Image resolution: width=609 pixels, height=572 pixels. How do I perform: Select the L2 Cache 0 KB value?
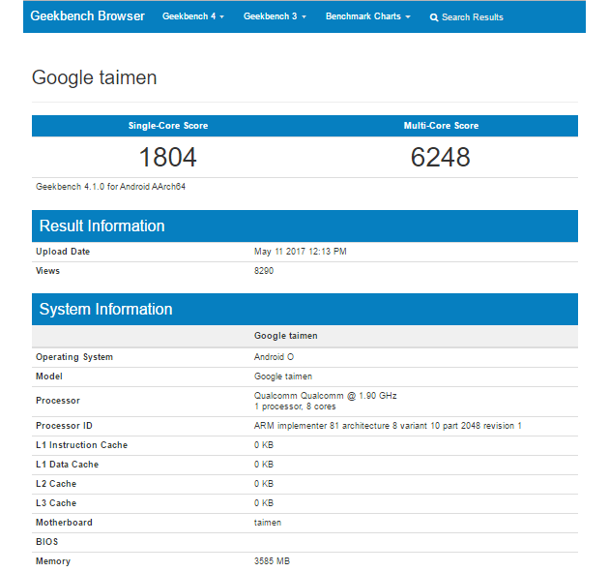pyautogui.click(x=264, y=484)
